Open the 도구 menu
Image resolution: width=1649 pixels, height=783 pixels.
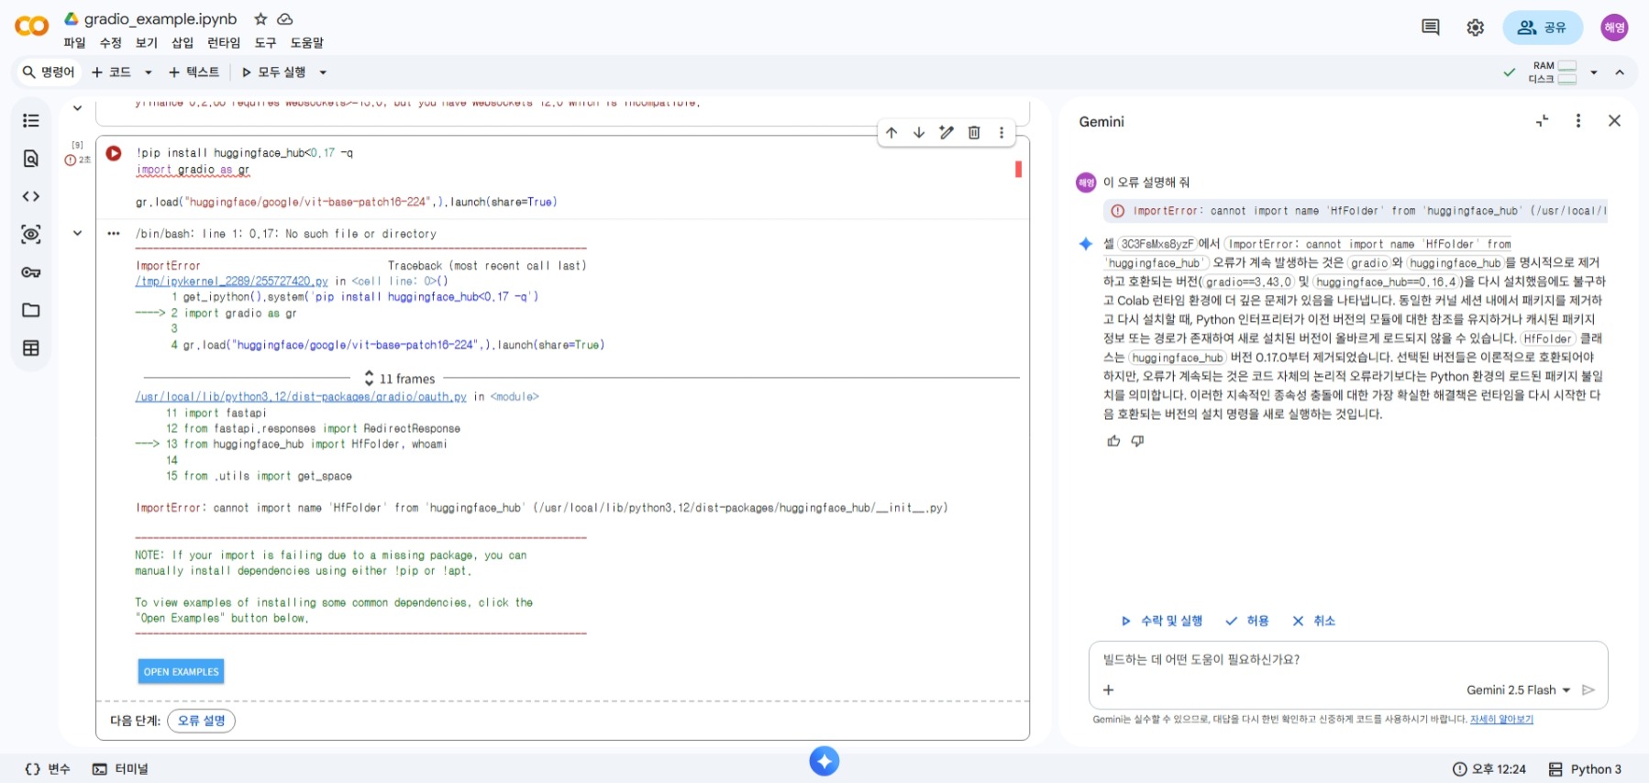(265, 43)
